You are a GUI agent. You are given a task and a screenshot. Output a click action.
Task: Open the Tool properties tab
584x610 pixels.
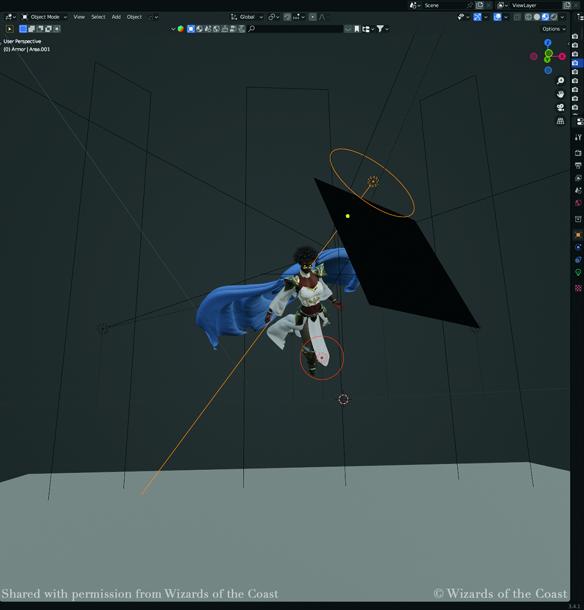tap(578, 137)
